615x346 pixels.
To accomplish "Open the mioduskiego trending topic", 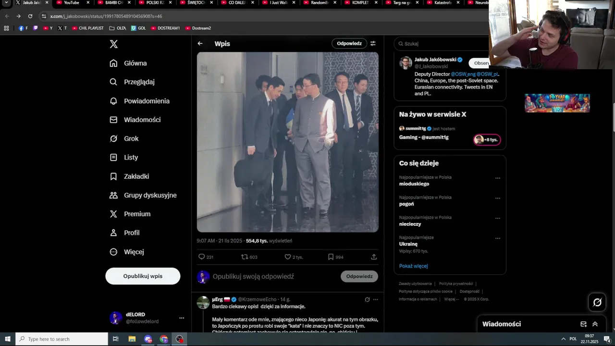I will point(414,184).
